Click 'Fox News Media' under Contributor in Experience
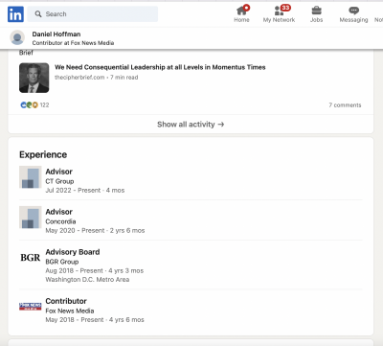 click(x=70, y=311)
